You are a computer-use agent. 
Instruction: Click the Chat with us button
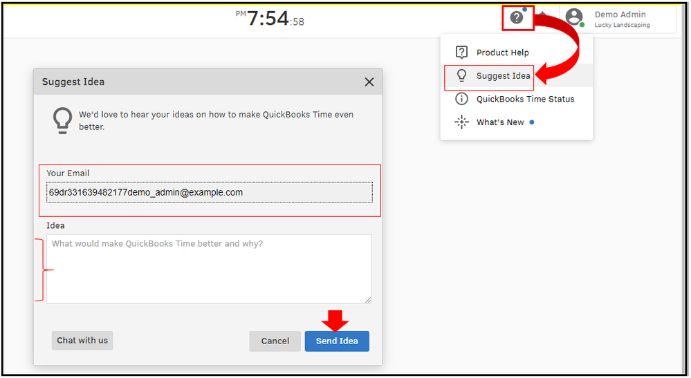pyautogui.click(x=82, y=341)
